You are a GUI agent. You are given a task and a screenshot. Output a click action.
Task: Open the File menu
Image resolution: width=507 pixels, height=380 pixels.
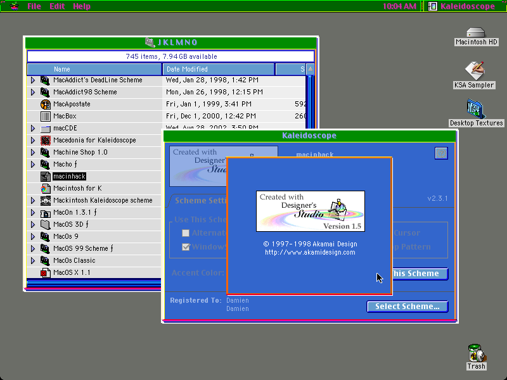pyautogui.click(x=34, y=6)
